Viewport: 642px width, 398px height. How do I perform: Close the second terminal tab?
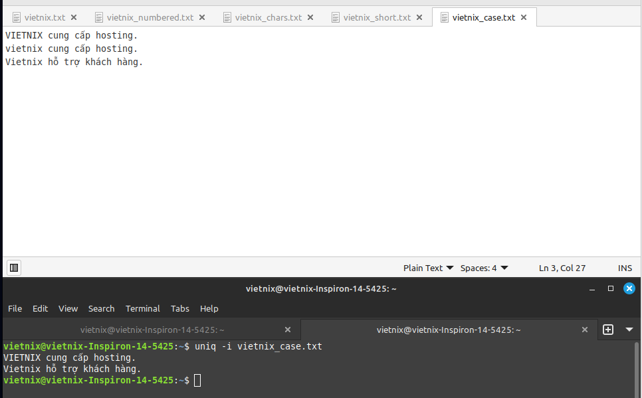(x=585, y=330)
